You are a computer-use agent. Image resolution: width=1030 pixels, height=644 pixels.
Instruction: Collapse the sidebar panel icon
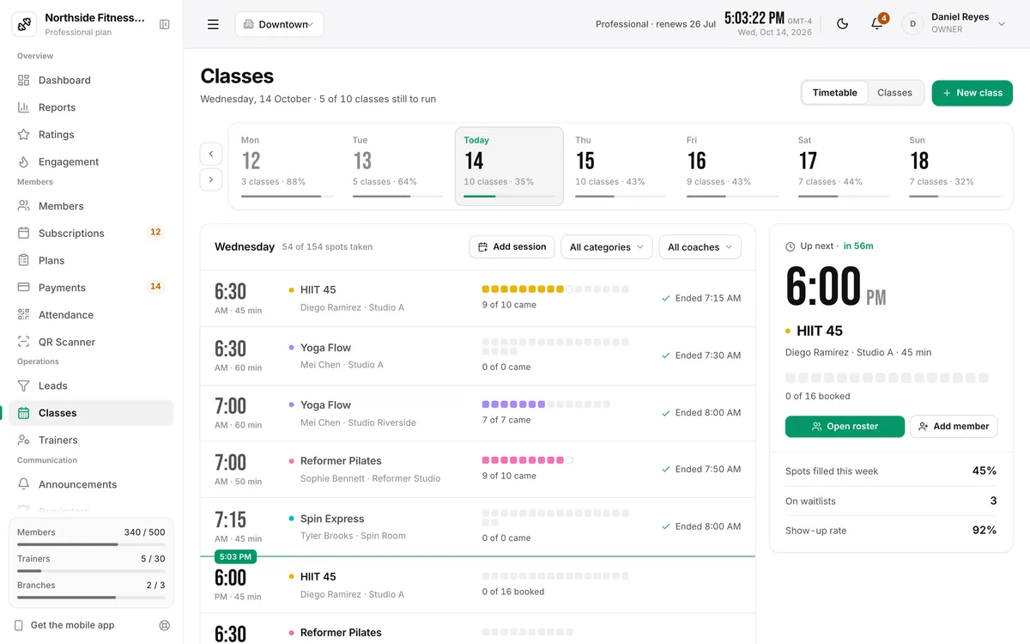165,24
